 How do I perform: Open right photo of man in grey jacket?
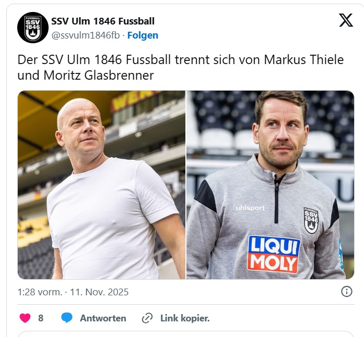tap(271, 185)
